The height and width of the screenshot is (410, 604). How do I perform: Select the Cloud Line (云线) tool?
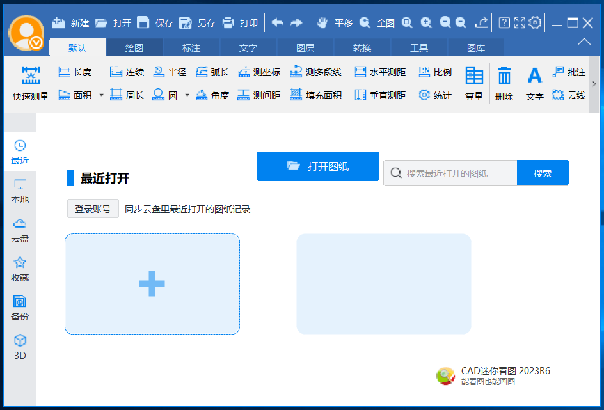click(x=568, y=95)
